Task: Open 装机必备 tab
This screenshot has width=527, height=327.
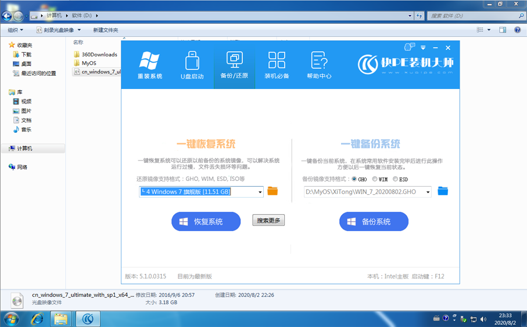Action: pyautogui.click(x=277, y=65)
